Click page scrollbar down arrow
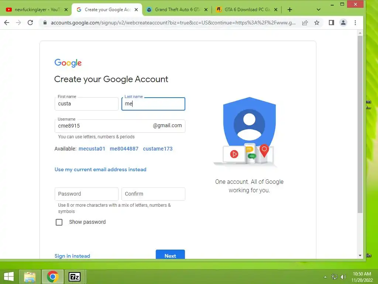Viewport: 378px width, 284px height. point(360,255)
